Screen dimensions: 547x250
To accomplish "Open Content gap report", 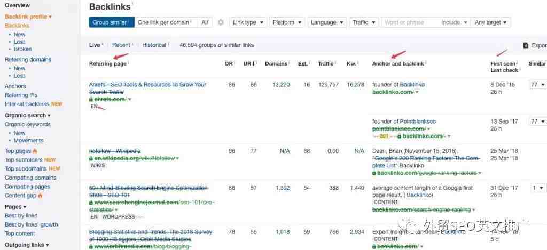I will pyautogui.click(x=20, y=196).
